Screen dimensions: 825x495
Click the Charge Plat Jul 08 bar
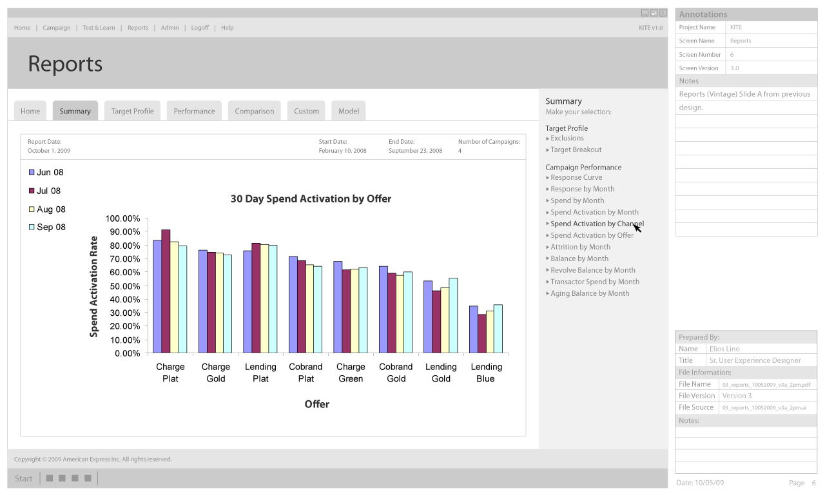click(x=166, y=291)
